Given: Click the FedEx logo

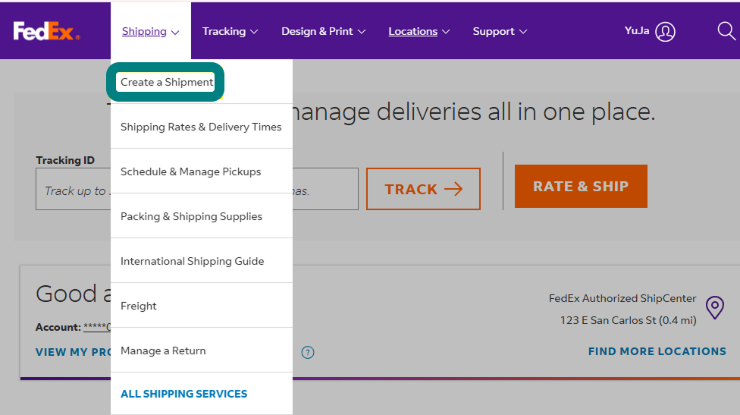Looking at the screenshot, I should (x=46, y=31).
